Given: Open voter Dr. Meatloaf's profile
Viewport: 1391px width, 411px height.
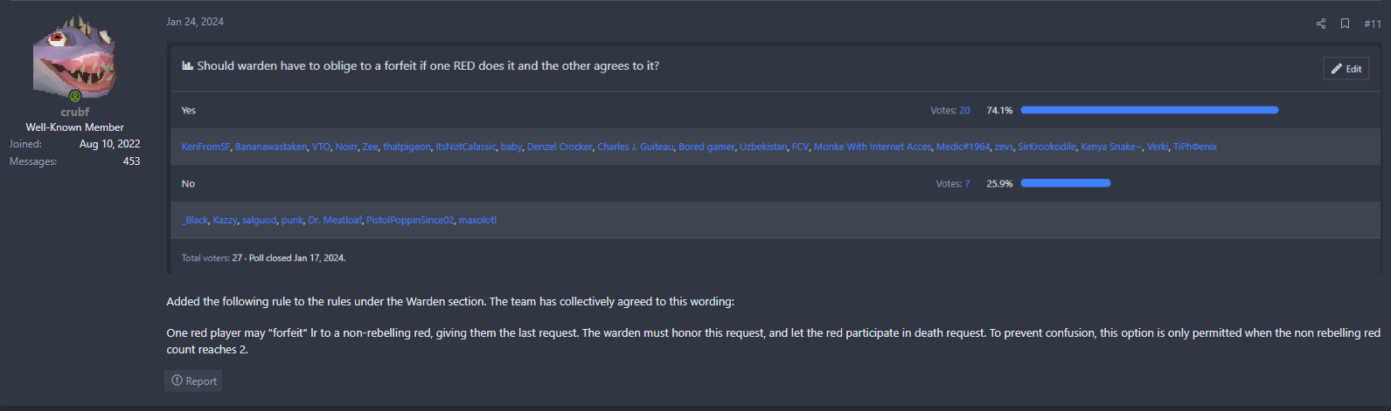Looking at the screenshot, I should coord(335,220).
